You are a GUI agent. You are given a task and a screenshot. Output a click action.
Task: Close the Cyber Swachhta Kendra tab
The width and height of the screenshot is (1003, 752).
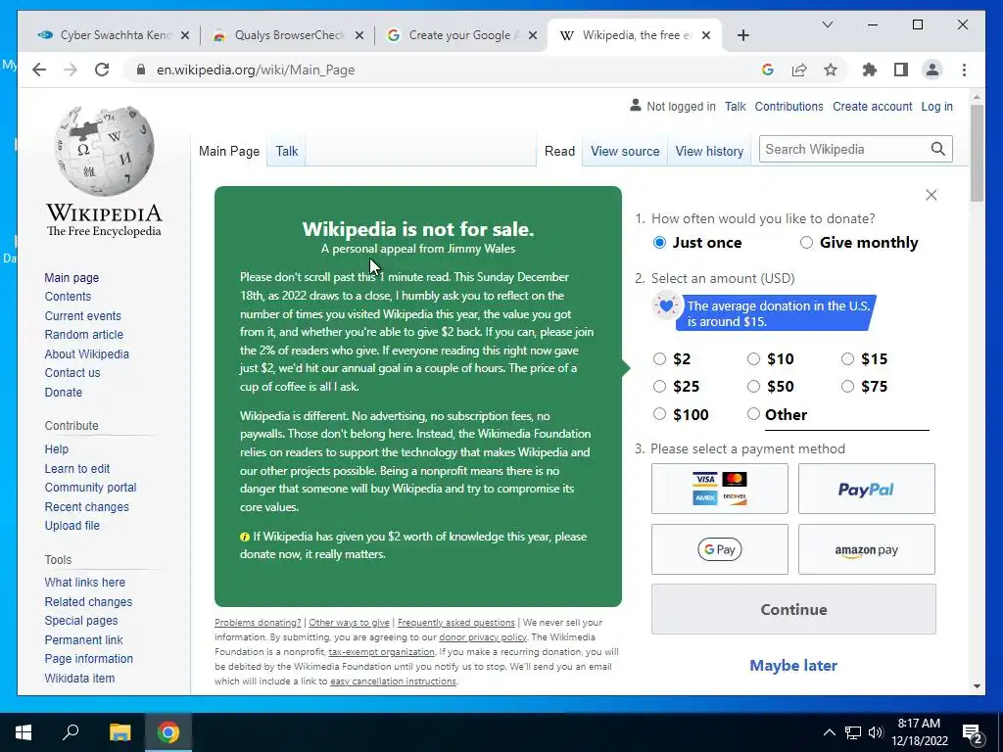185,36
